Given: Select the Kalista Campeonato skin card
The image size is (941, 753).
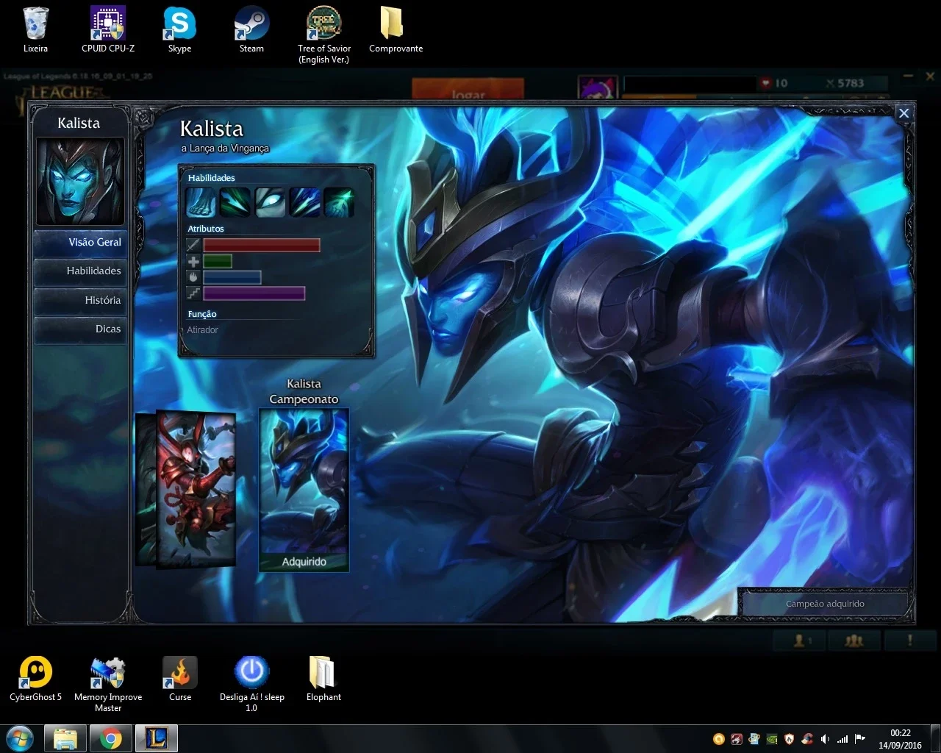Looking at the screenshot, I should click(304, 490).
